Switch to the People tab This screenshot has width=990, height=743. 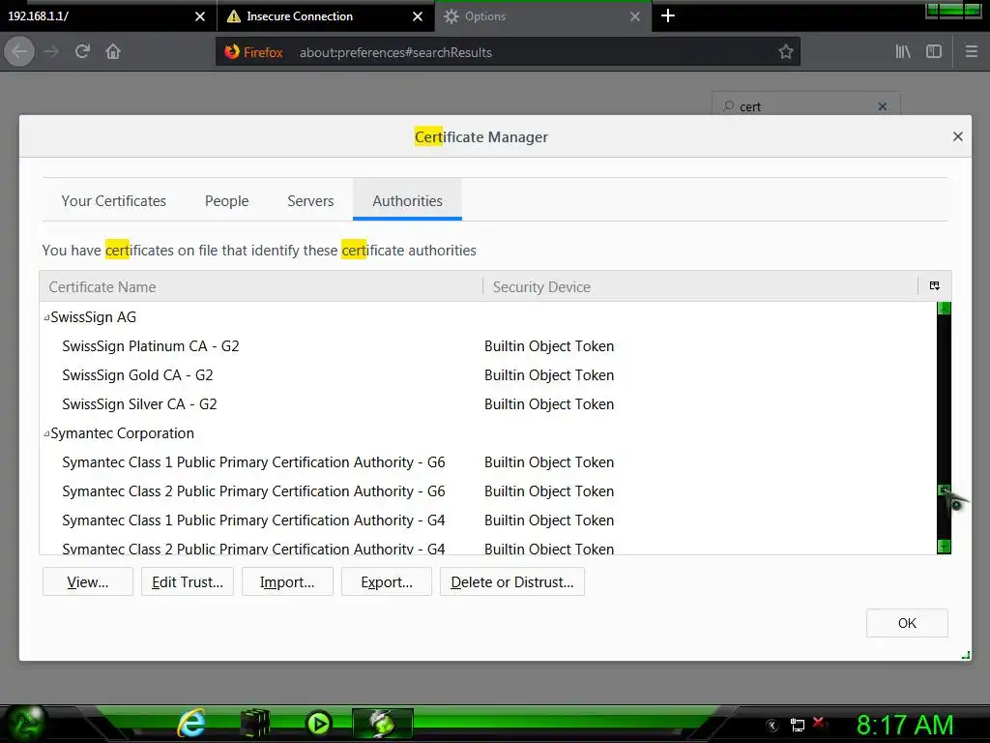226,201
